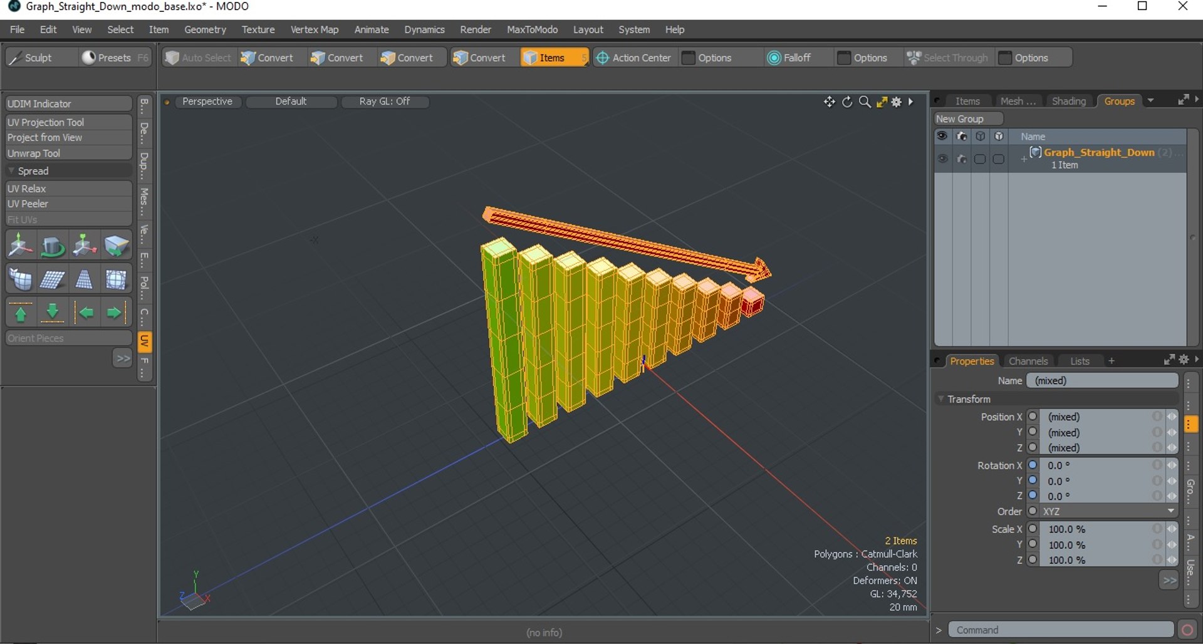The image size is (1203, 644).
Task: Click the Rotation Z slider arrows
Action: click(1172, 496)
